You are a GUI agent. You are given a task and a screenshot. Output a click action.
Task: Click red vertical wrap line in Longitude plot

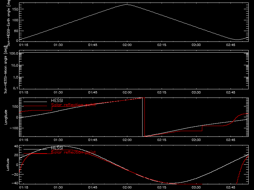[x=144, y=117]
